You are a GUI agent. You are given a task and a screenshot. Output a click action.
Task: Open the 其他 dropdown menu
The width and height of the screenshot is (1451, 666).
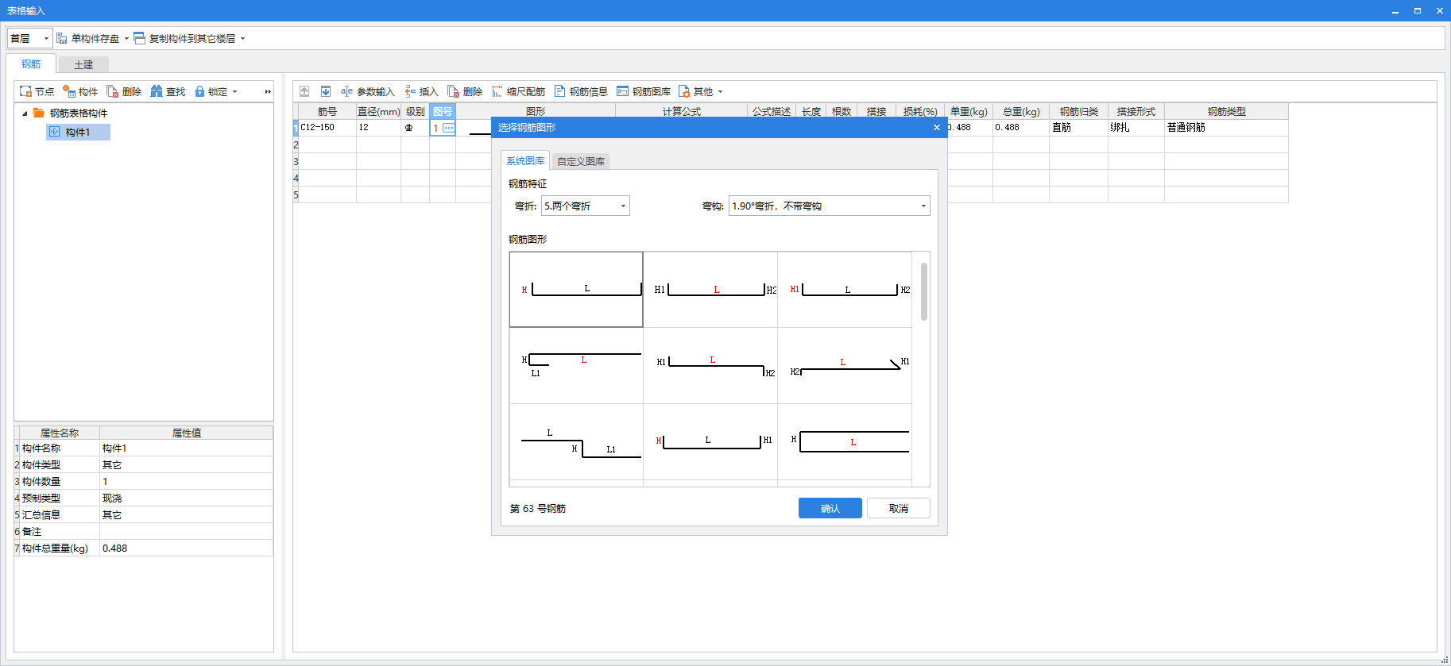[x=701, y=91]
